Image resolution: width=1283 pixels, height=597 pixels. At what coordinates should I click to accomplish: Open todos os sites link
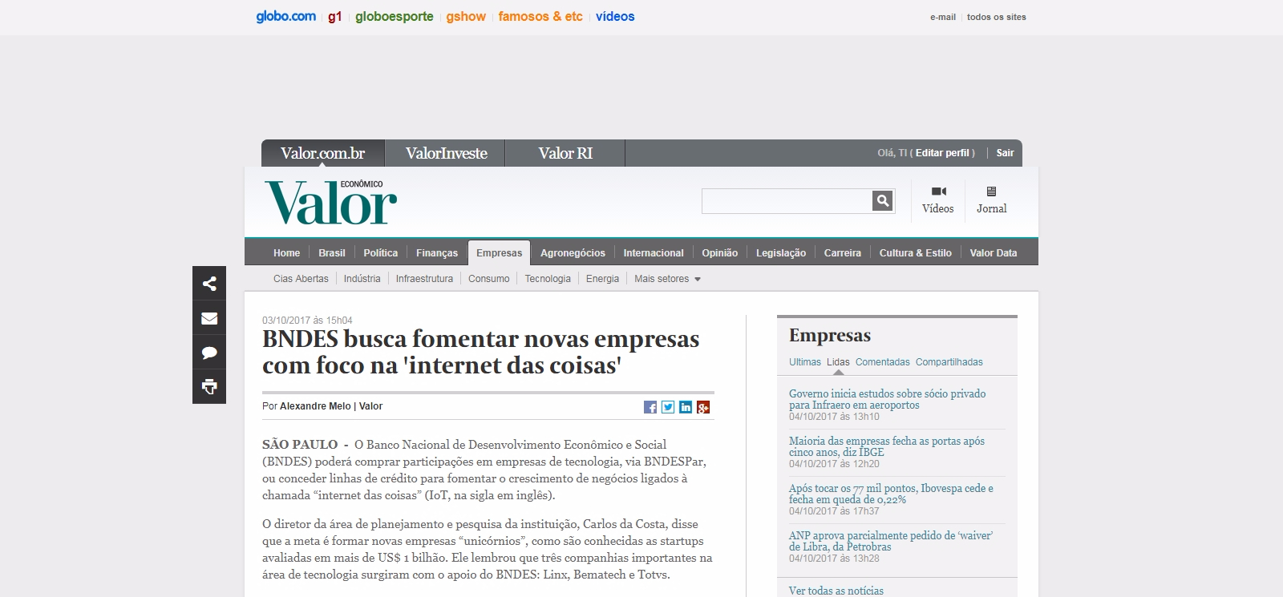[996, 17]
